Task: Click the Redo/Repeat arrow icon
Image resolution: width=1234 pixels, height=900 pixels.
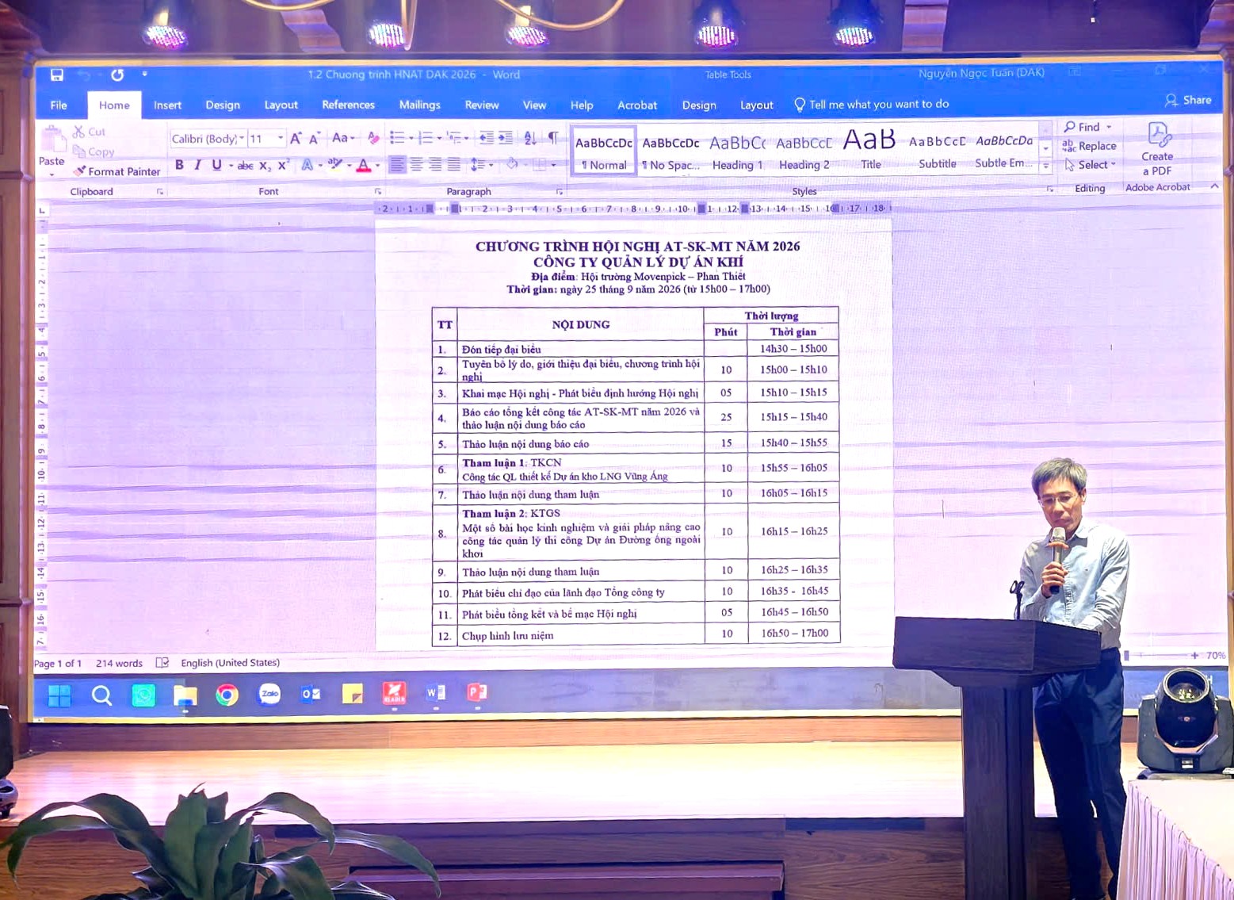Action: 117,75
